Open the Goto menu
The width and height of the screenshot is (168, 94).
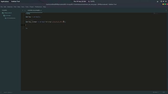[23, 7]
